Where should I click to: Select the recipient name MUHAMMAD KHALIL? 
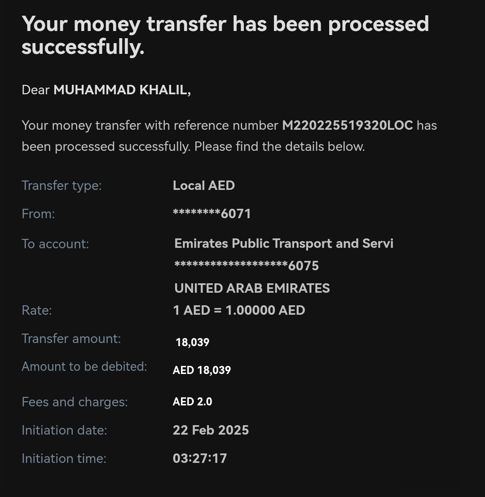point(122,90)
